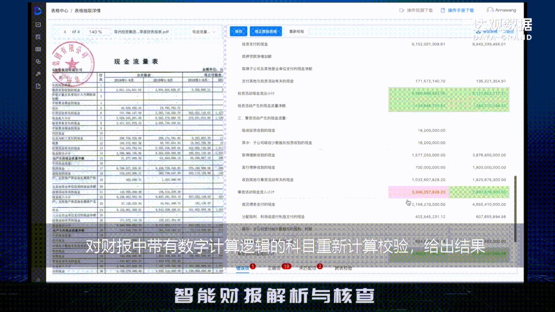The width and height of the screenshot is (555, 312).
Task: Click the 操作视频下载 video icon
Action: 402,11
